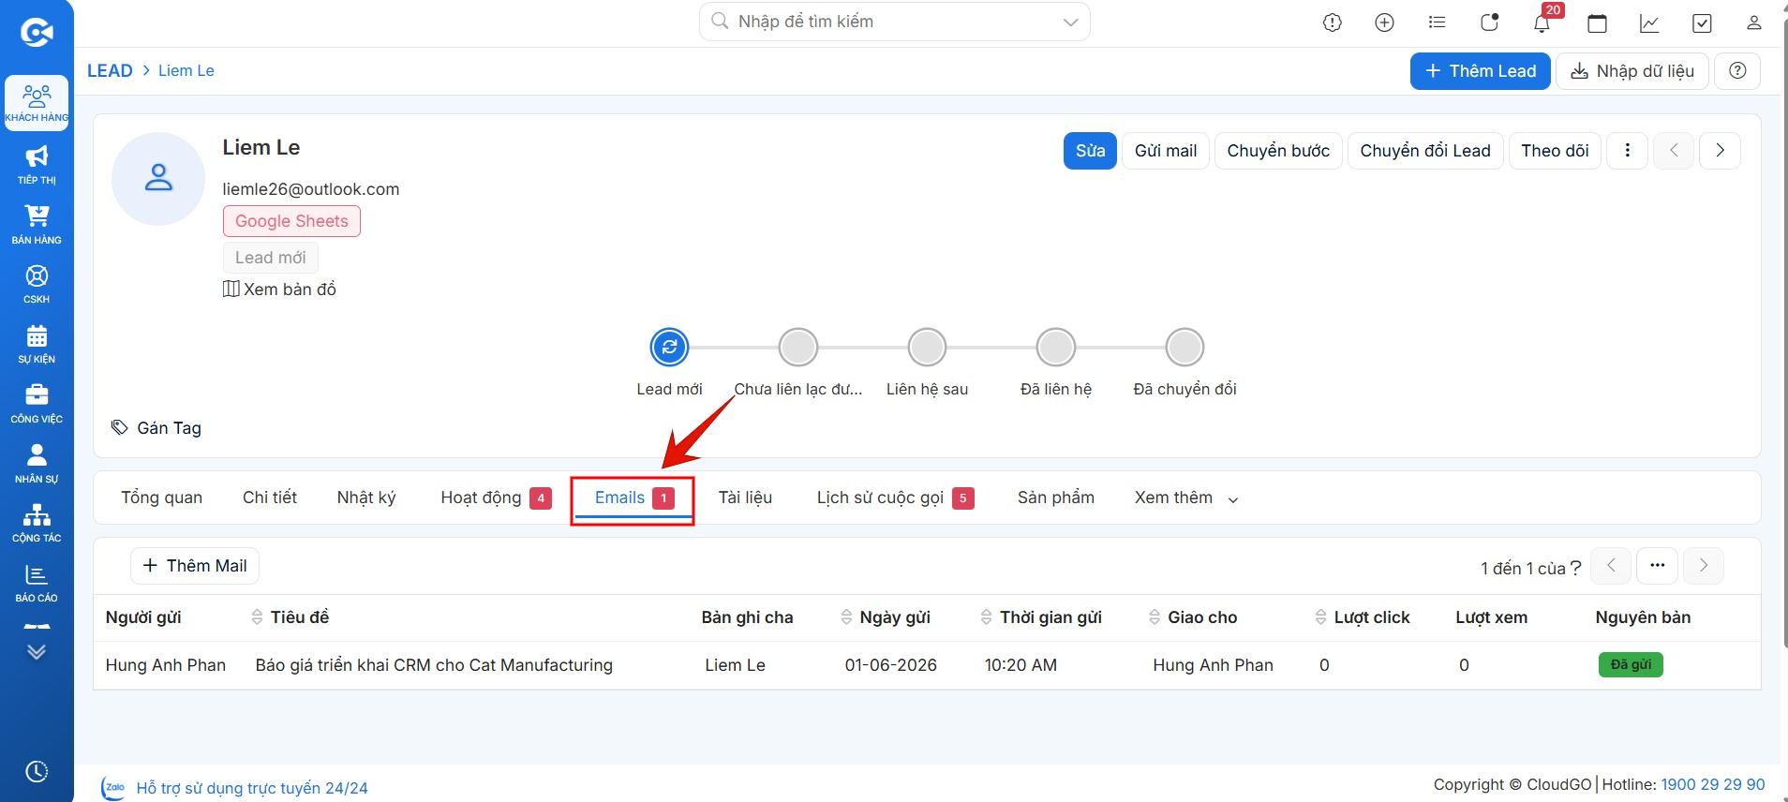Go to next lead record arrow

(1720, 151)
